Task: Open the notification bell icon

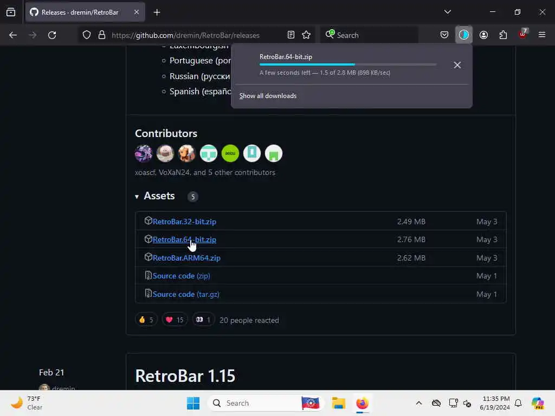Action: coord(518,403)
